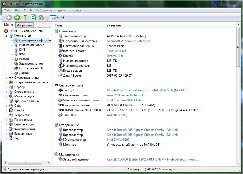Click the Поле column header

[x=80, y=25]
